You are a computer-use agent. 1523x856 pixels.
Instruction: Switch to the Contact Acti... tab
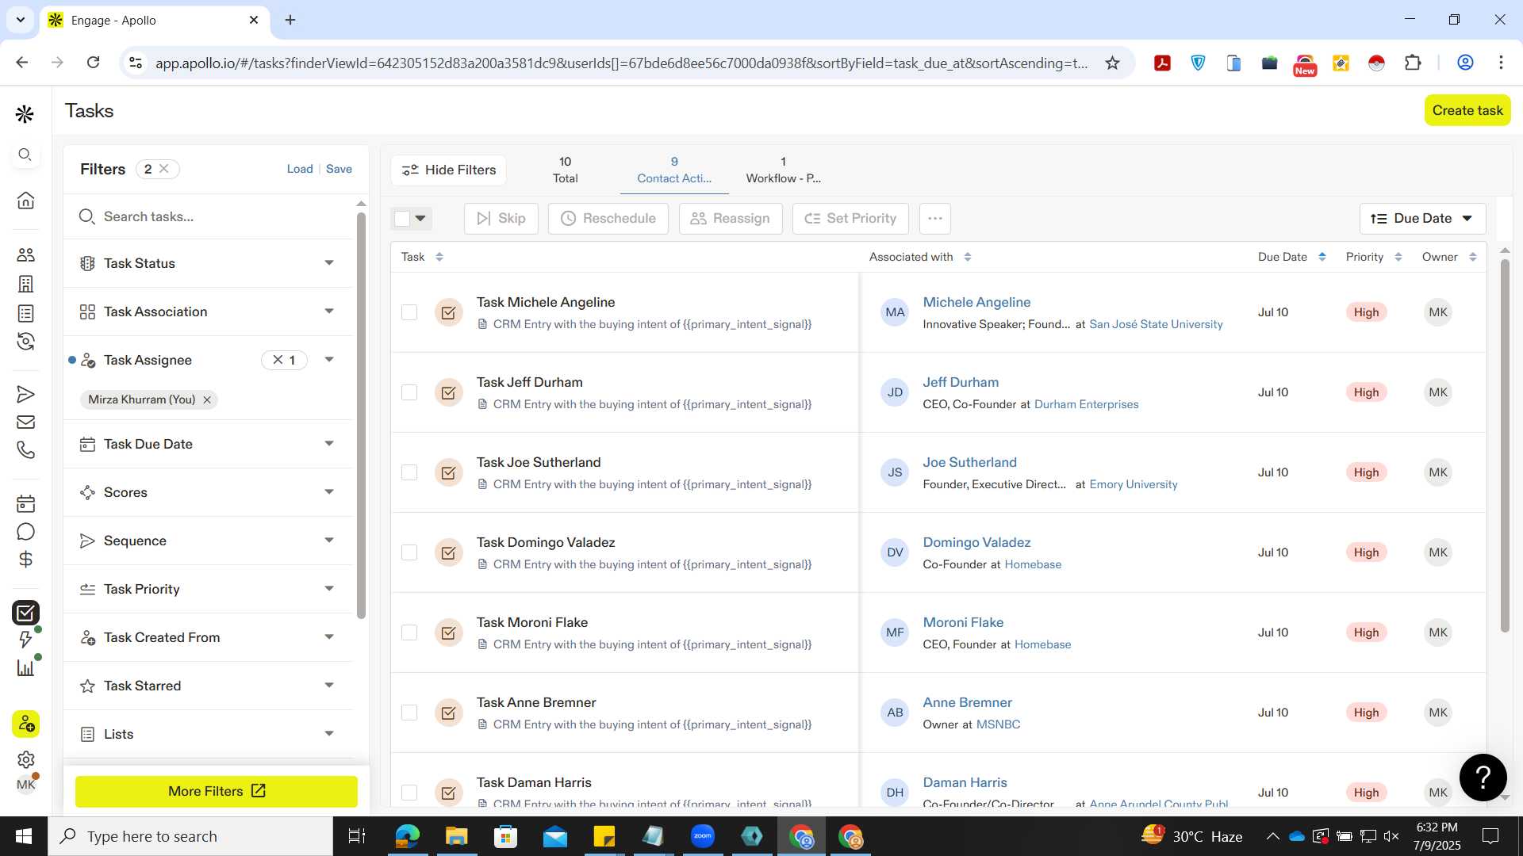[x=674, y=170]
